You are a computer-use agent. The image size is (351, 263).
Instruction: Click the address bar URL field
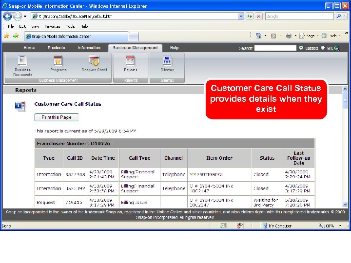click(x=135, y=17)
